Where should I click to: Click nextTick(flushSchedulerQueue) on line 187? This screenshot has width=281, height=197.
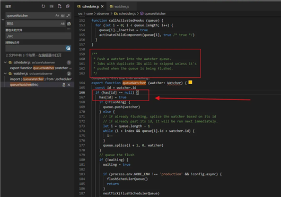(131, 193)
